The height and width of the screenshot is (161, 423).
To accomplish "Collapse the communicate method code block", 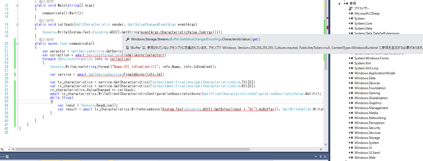I will click(x=17, y=44).
